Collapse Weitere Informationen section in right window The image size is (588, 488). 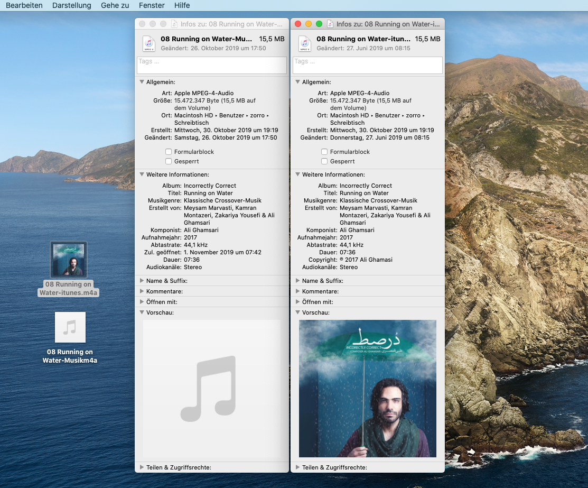pyautogui.click(x=298, y=174)
